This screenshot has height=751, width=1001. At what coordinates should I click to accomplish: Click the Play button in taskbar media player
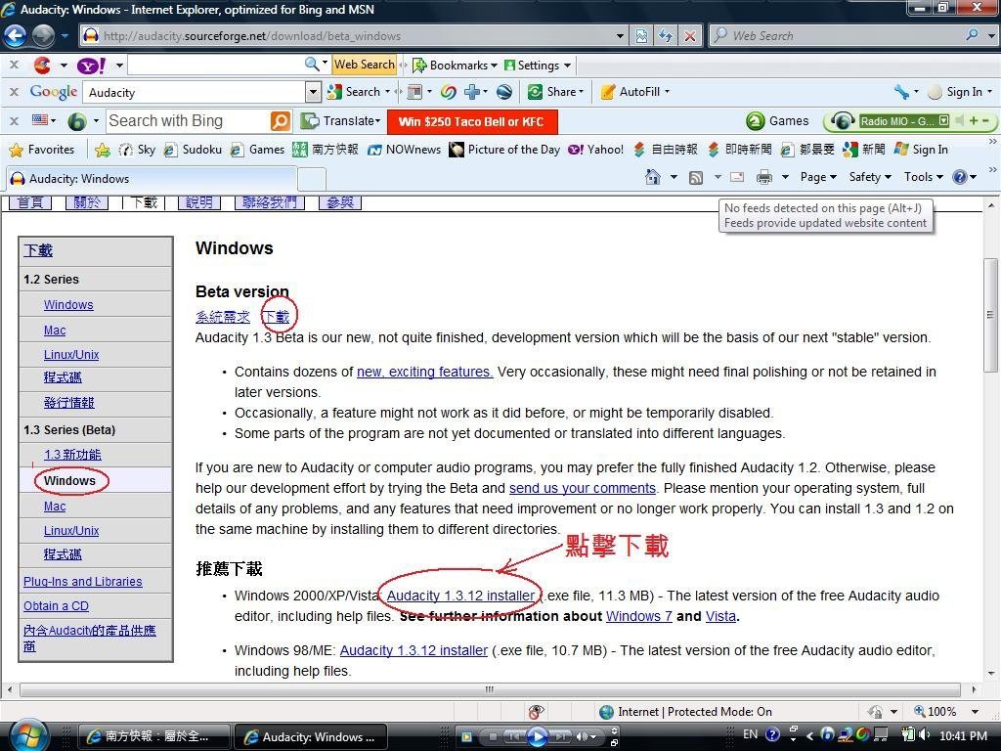(537, 736)
